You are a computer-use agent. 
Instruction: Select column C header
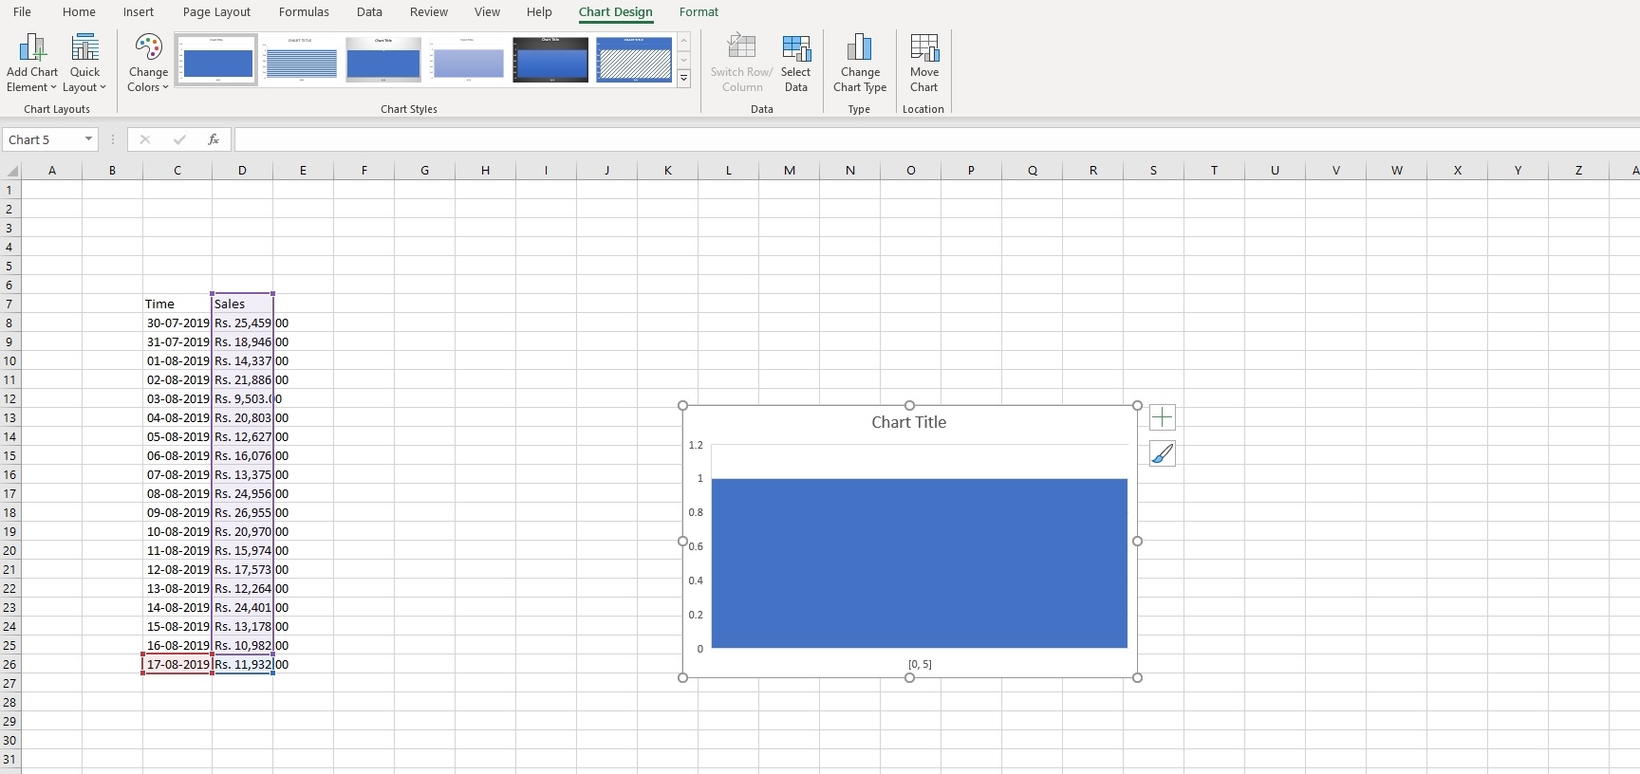[x=177, y=171]
